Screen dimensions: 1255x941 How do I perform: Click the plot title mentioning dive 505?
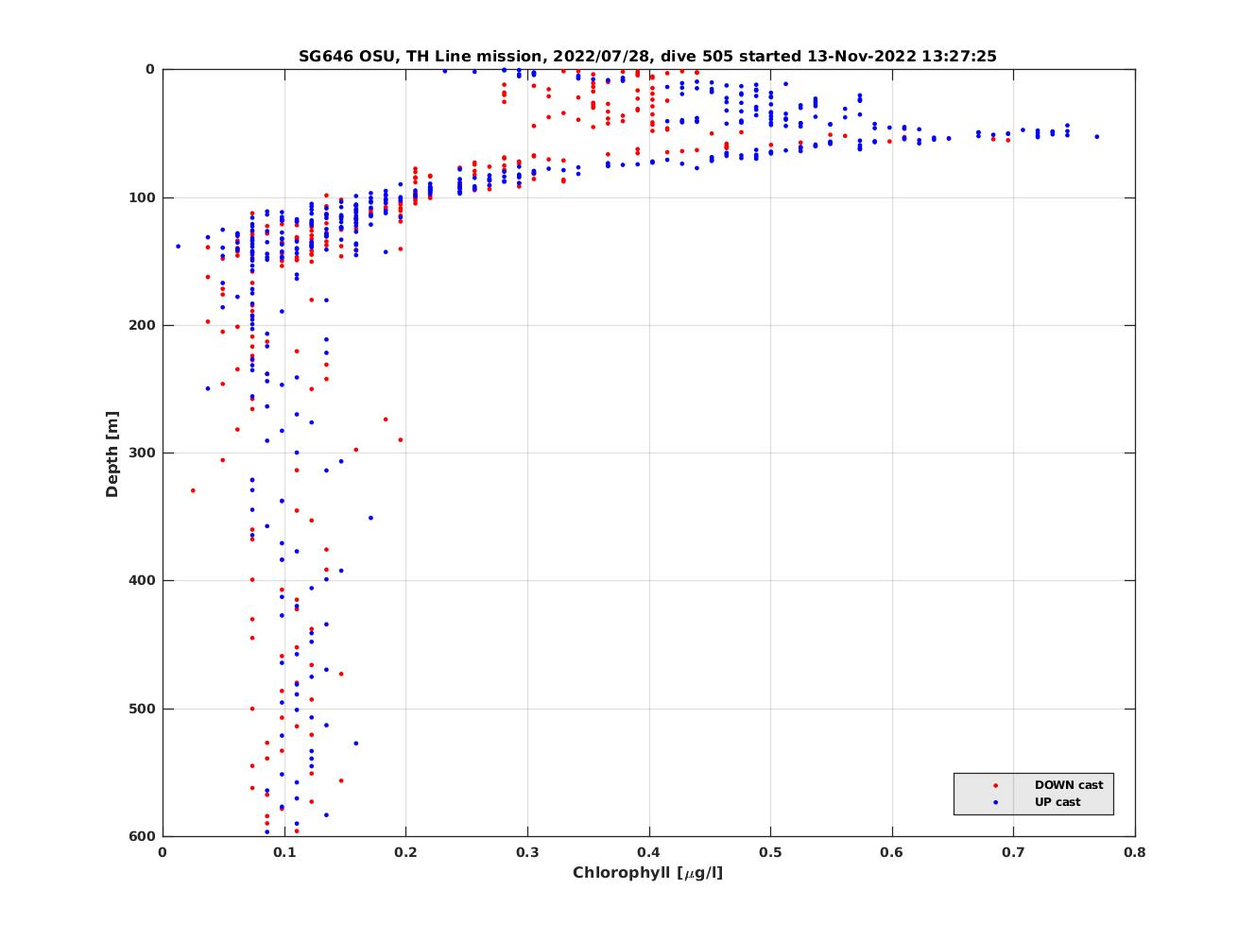[647, 56]
